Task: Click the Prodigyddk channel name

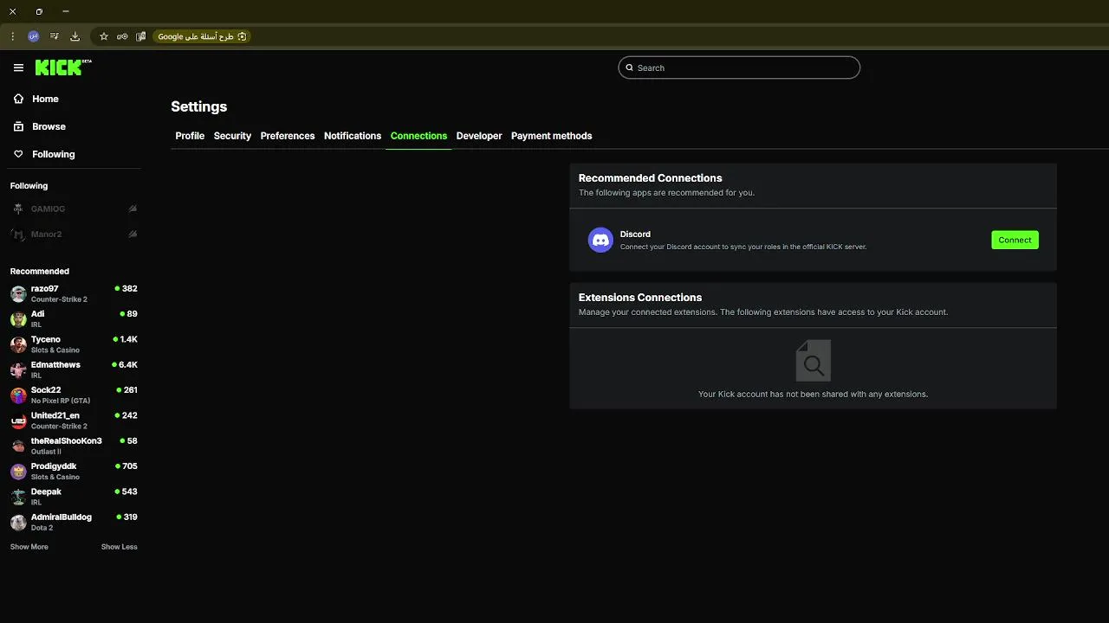Action: click(x=54, y=466)
